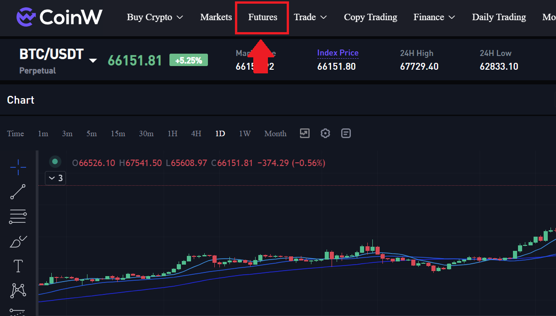This screenshot has height=316, width=556.
Task: Click the change value −374.29 (−0.56%)
Action: pyautogui.click(x=291, y=163)
